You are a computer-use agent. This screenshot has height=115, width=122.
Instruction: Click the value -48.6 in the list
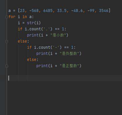tap(77, 11)
